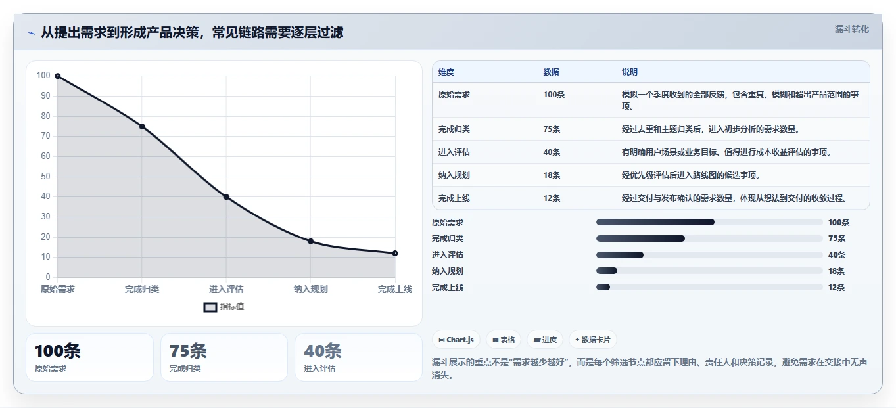Open the 40条 进入评估 data card
This screenshot has height=408, width=896.
[x=358, y=357]
